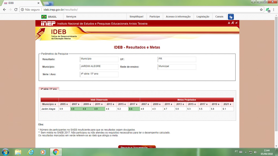Open the Participe menu item
The width and height of the screenshot is (278, 156).
[x=155, y=17]
